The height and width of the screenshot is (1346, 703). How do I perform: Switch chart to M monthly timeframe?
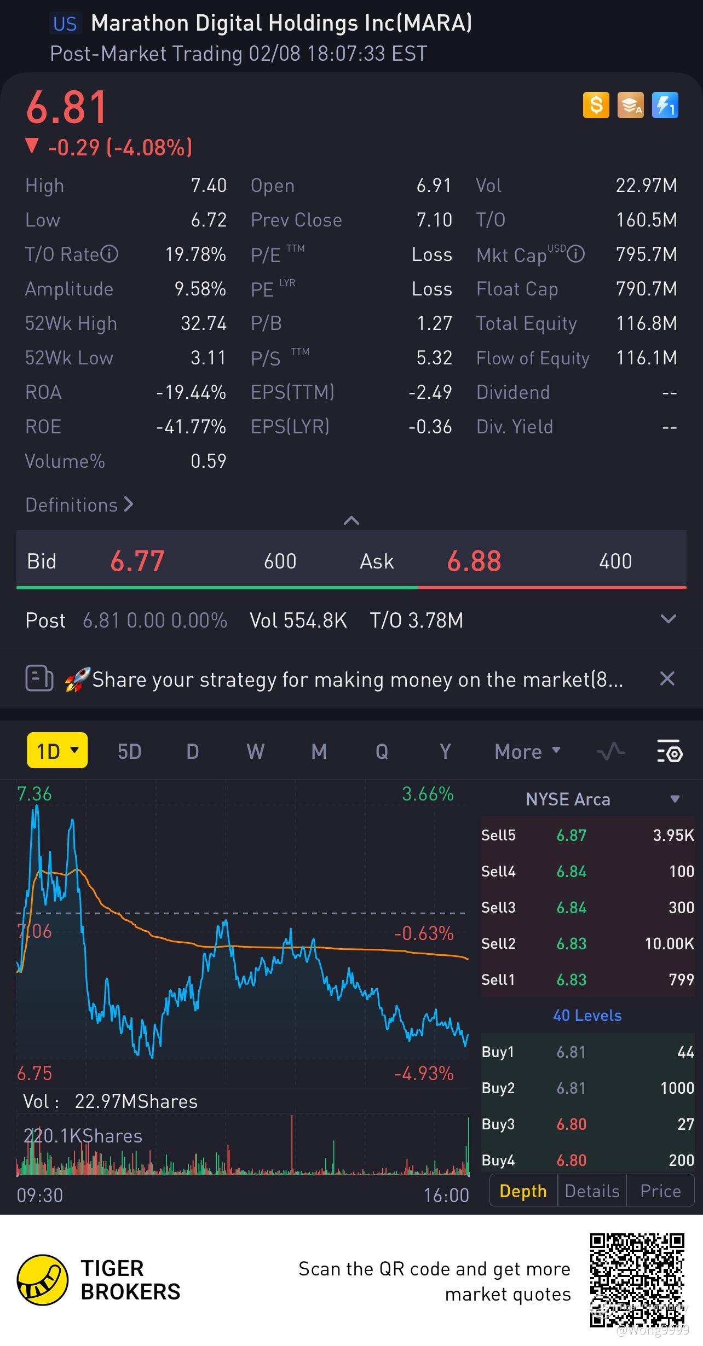tap(319, 751)
